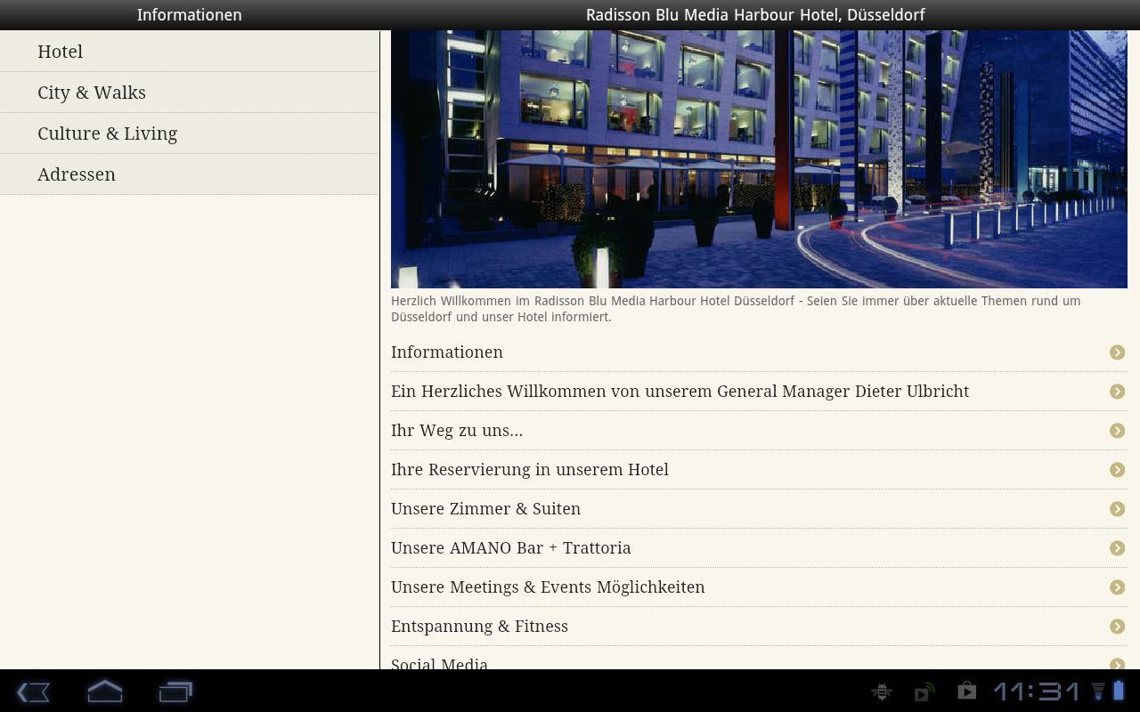Open Ihre Reservierung in unserem Hotel
1140x712 pixels.
[x=759, y=470]
